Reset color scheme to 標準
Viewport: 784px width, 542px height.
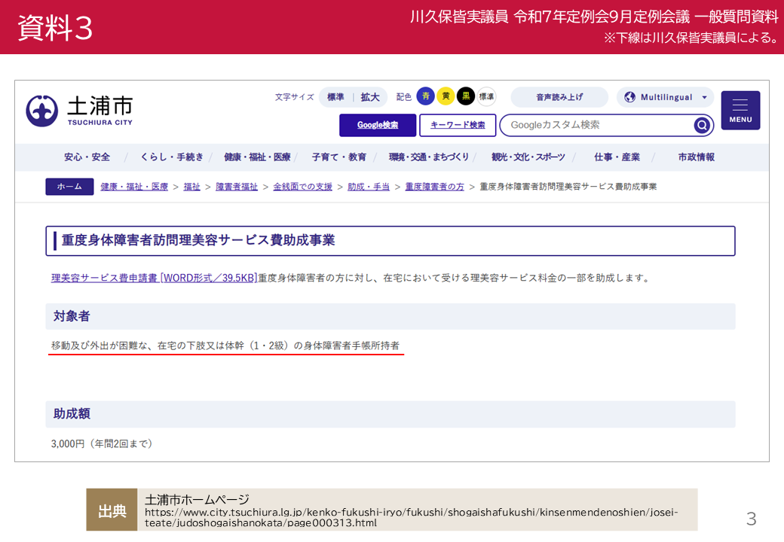tap(486, 96)
